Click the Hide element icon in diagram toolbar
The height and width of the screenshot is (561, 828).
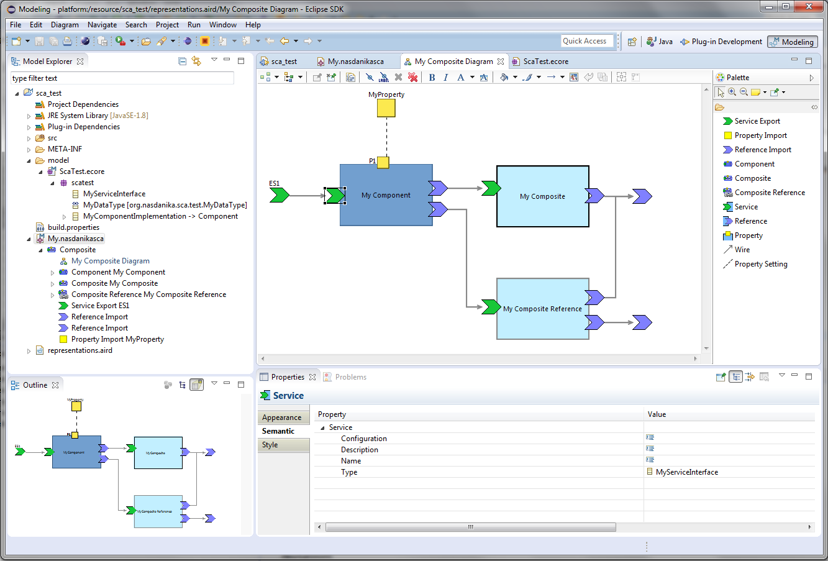tap(370, 77)
